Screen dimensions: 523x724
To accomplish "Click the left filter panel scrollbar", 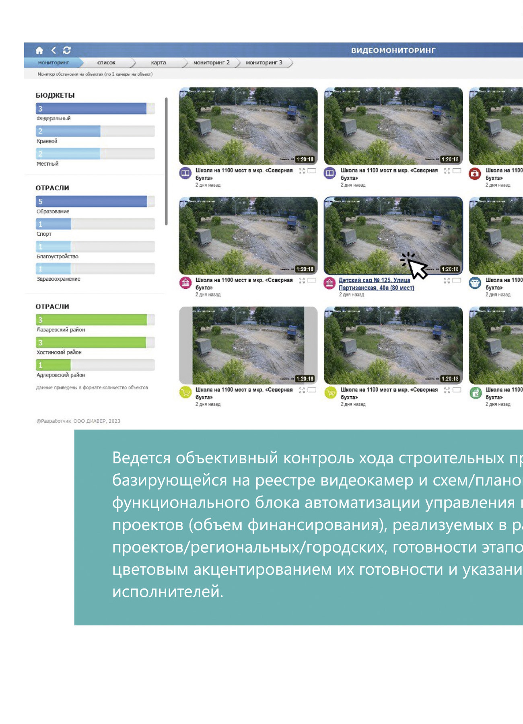I will pos(166,161).
